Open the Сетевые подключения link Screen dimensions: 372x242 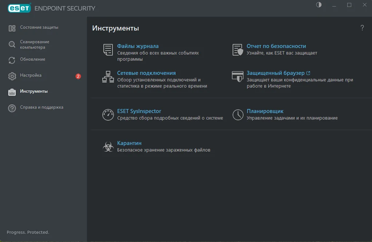146,73
